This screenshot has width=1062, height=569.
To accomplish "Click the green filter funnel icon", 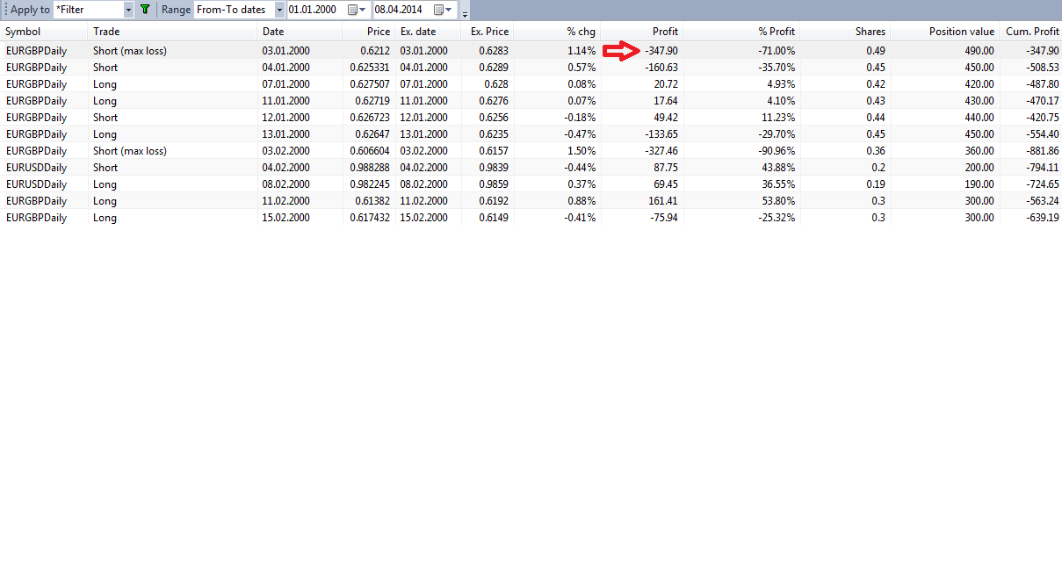I will coord(145,10).
